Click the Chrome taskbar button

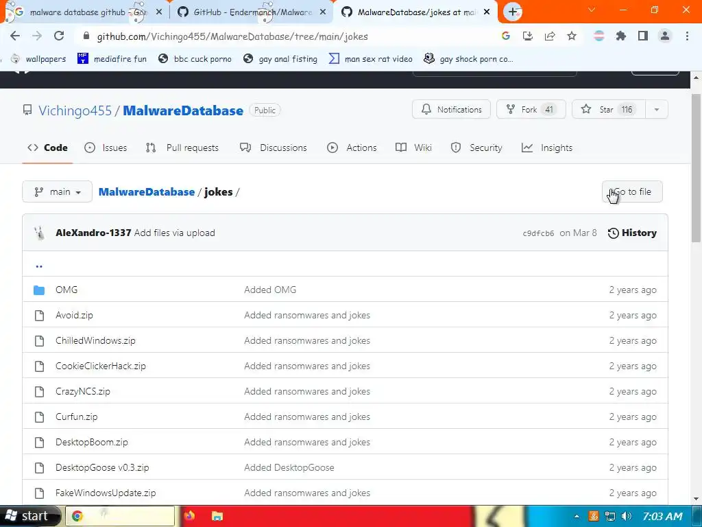point(120,516)
